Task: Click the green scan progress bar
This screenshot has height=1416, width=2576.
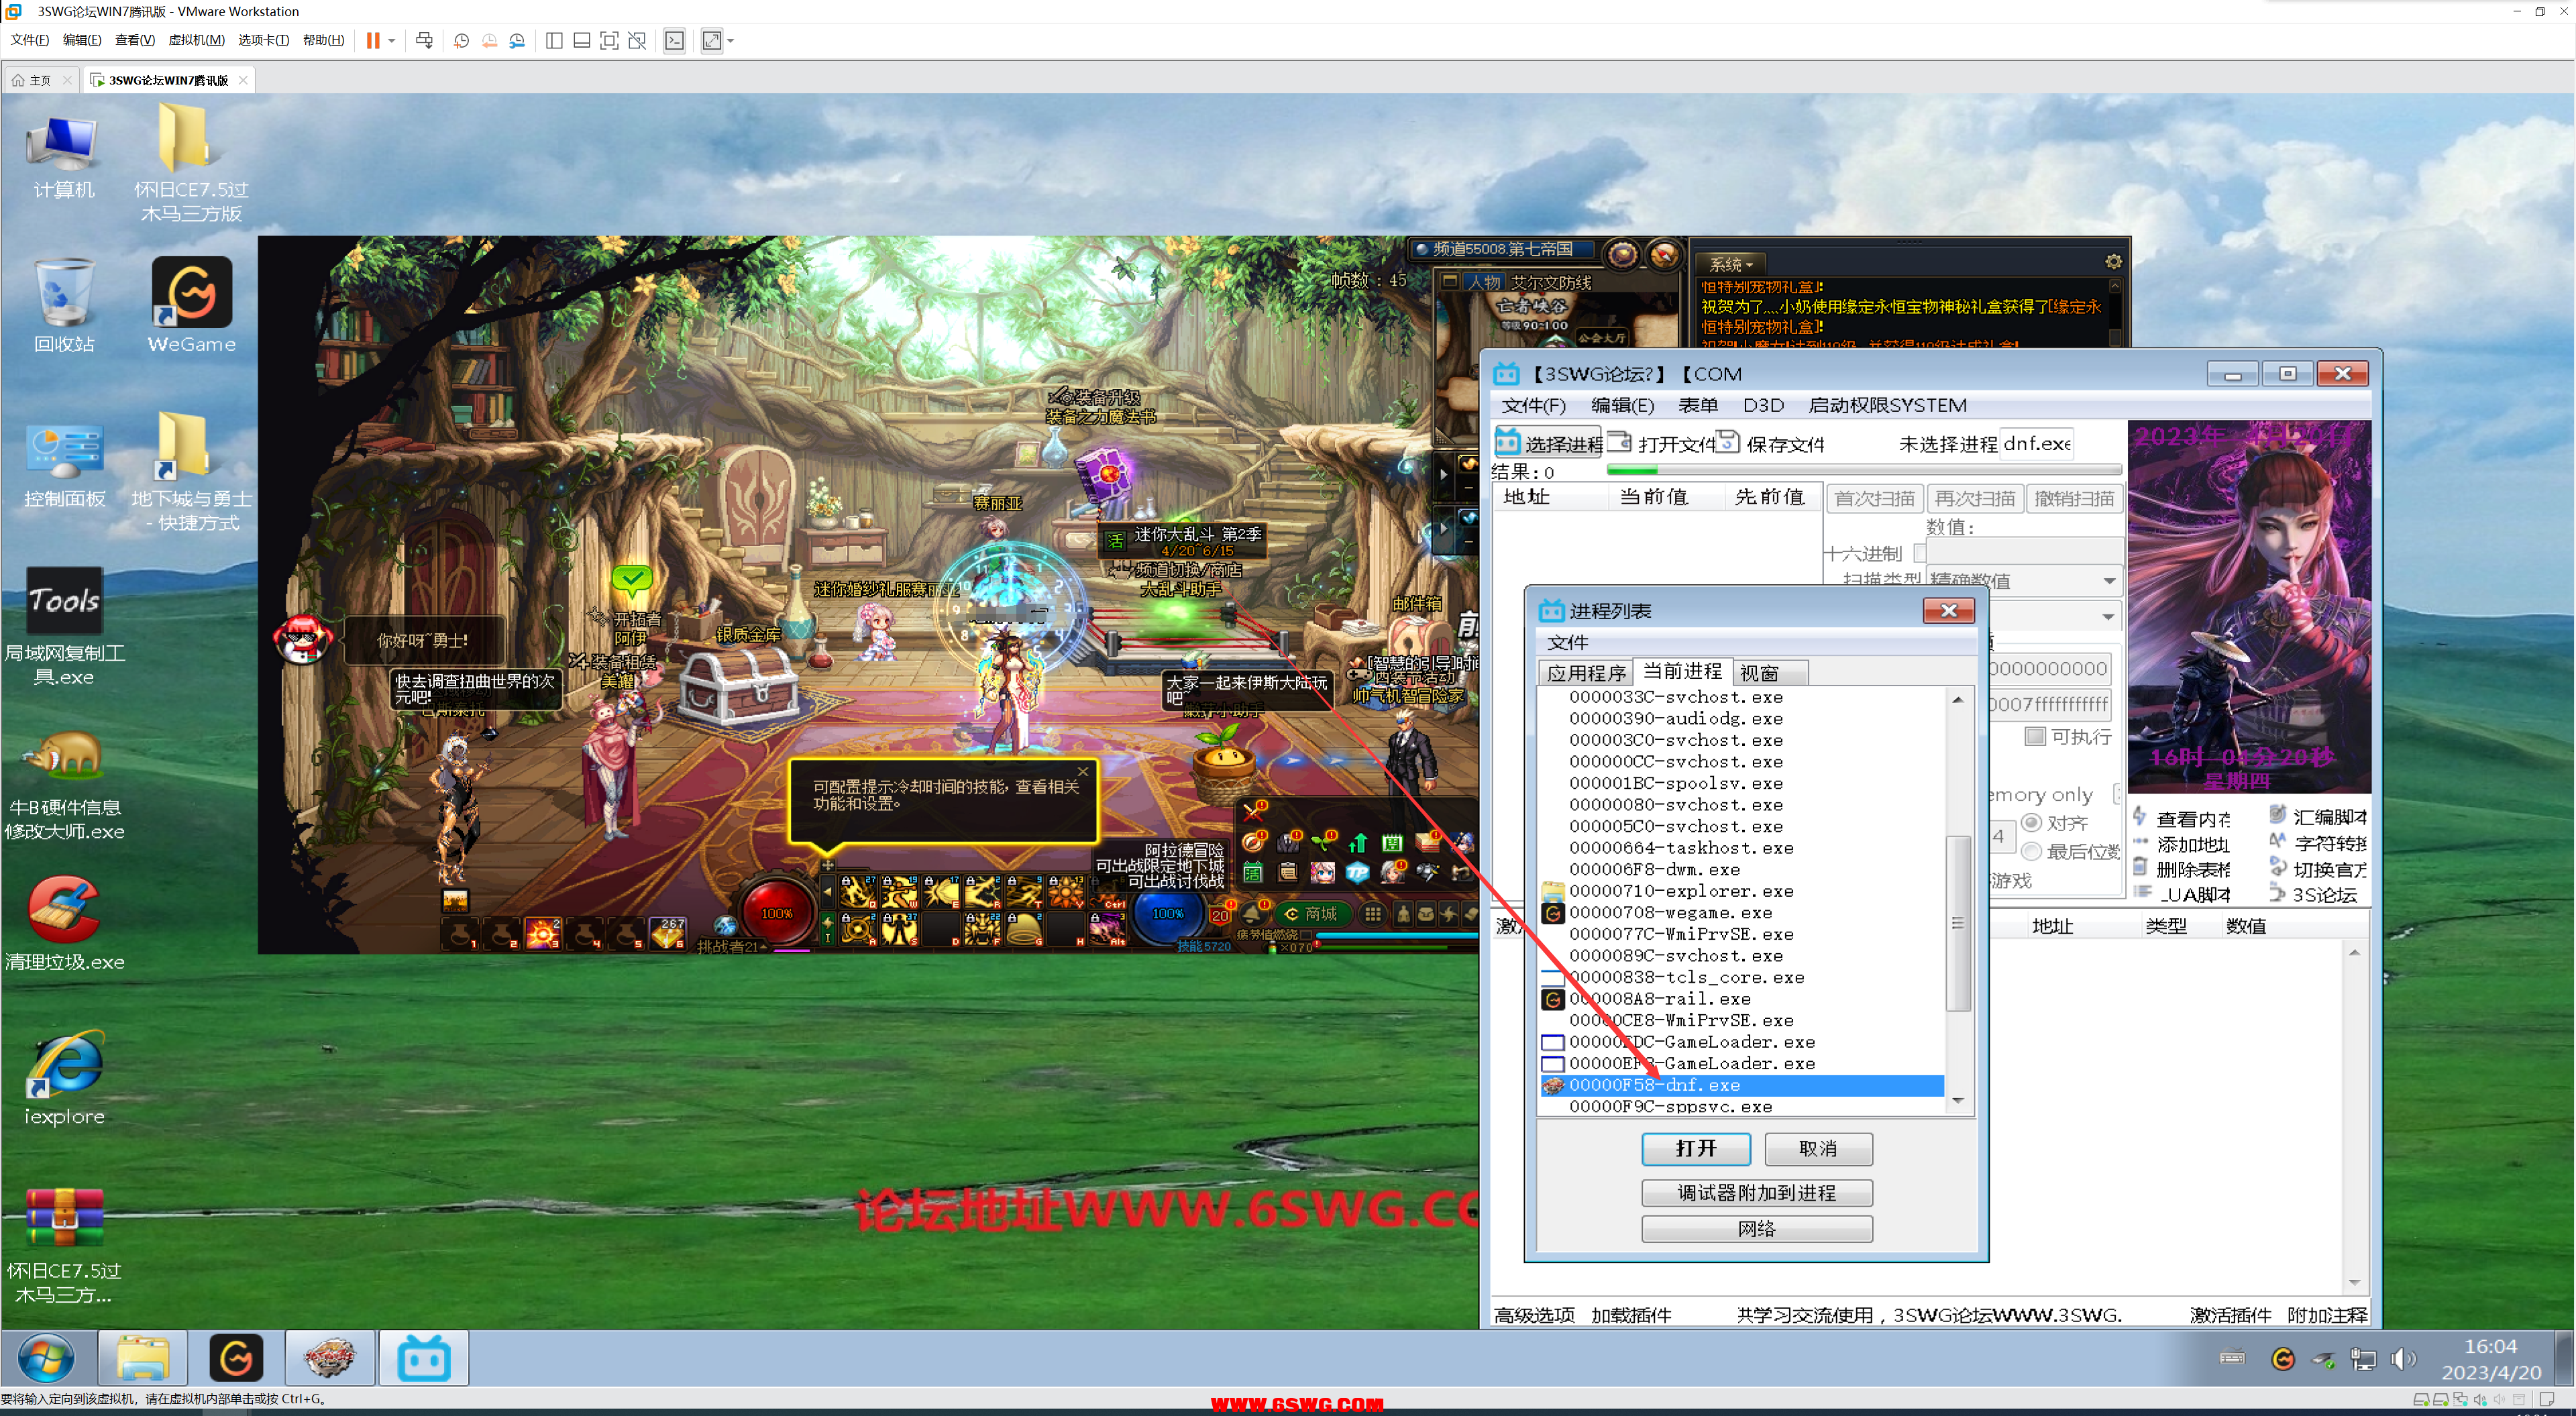Action: [x=1864, y=469]
